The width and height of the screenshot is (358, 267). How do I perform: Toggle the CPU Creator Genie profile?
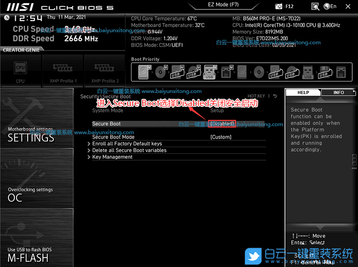click(20, 71)
